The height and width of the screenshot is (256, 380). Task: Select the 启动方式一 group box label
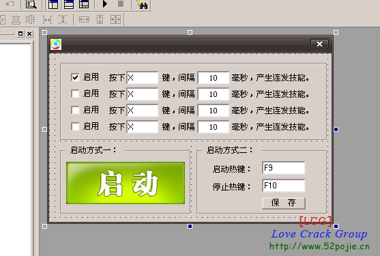[x=93, y=150]
